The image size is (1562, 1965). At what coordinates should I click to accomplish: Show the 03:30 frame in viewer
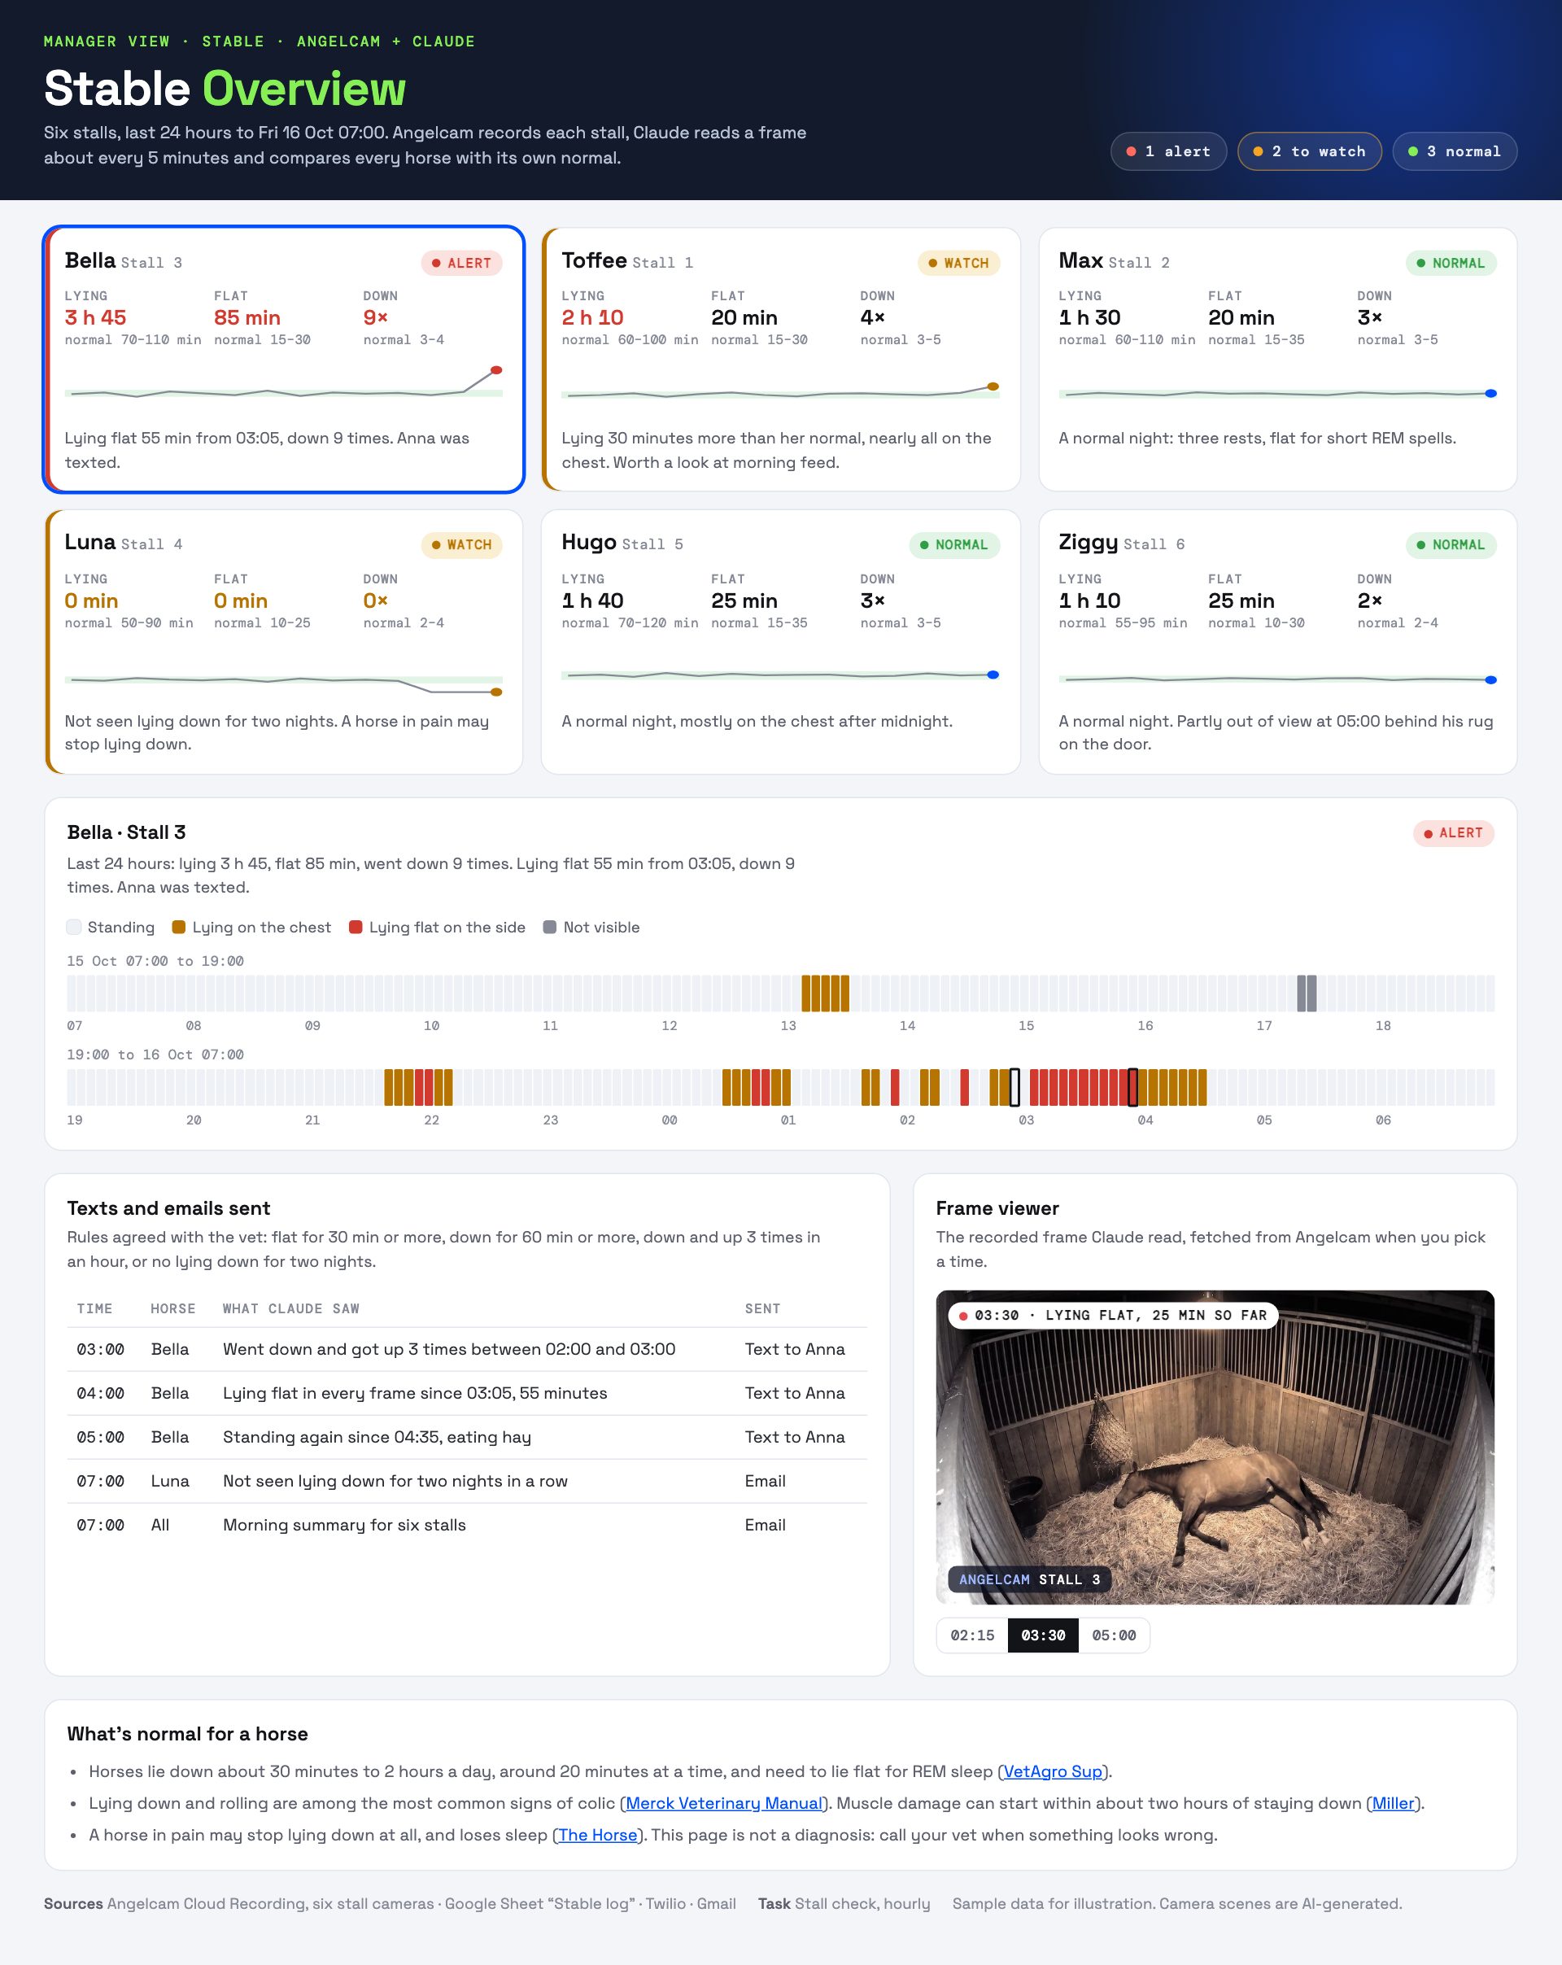1044,1635
